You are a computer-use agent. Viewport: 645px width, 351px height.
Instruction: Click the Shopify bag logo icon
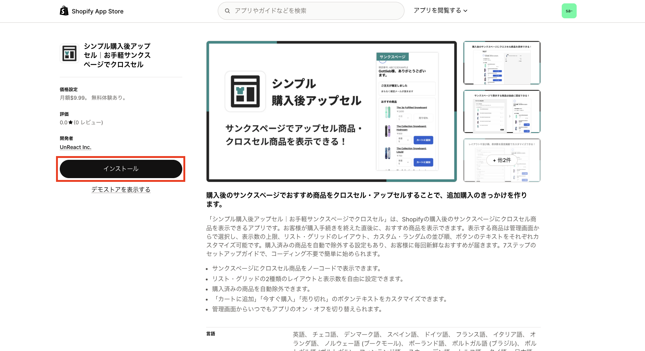pos(64,11)
